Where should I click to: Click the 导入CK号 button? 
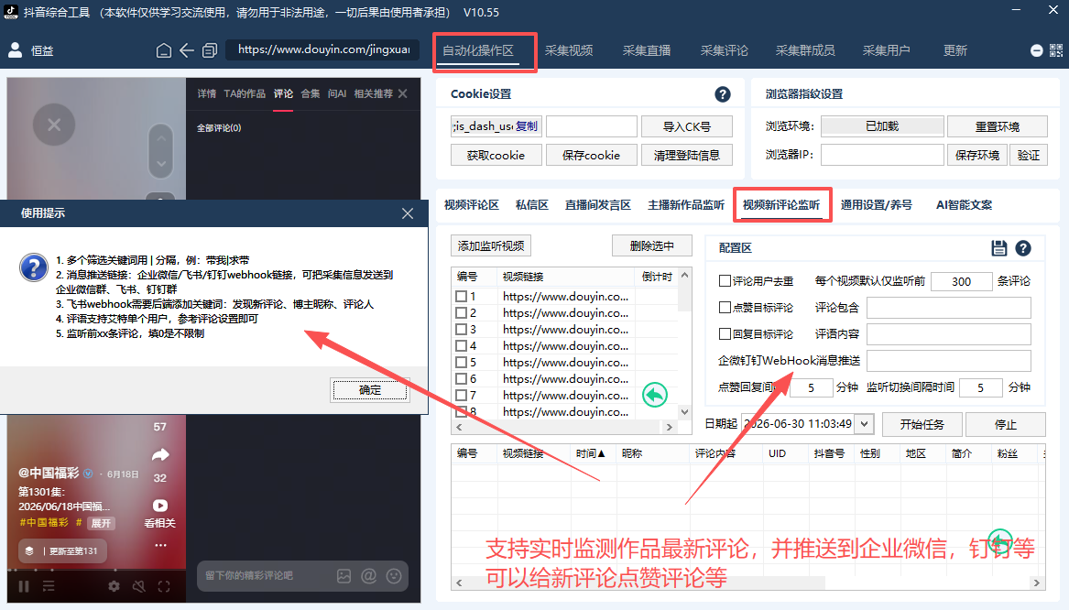pyautogui.click(x=686, y=126)
